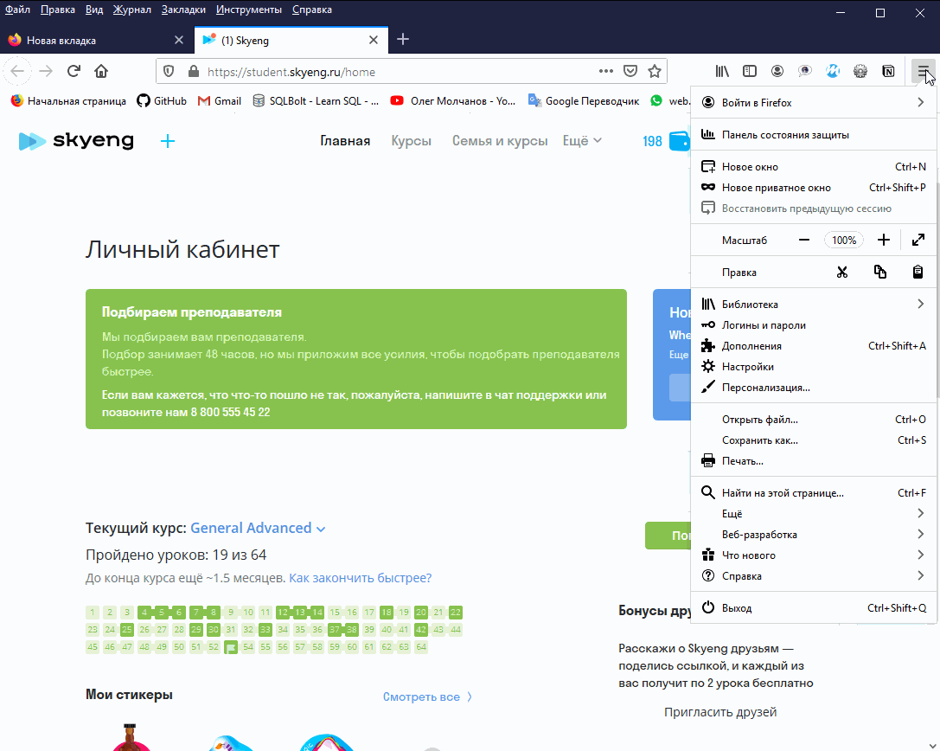Select Найти на этой странице
940x751 pixels.
coord(814,493)
